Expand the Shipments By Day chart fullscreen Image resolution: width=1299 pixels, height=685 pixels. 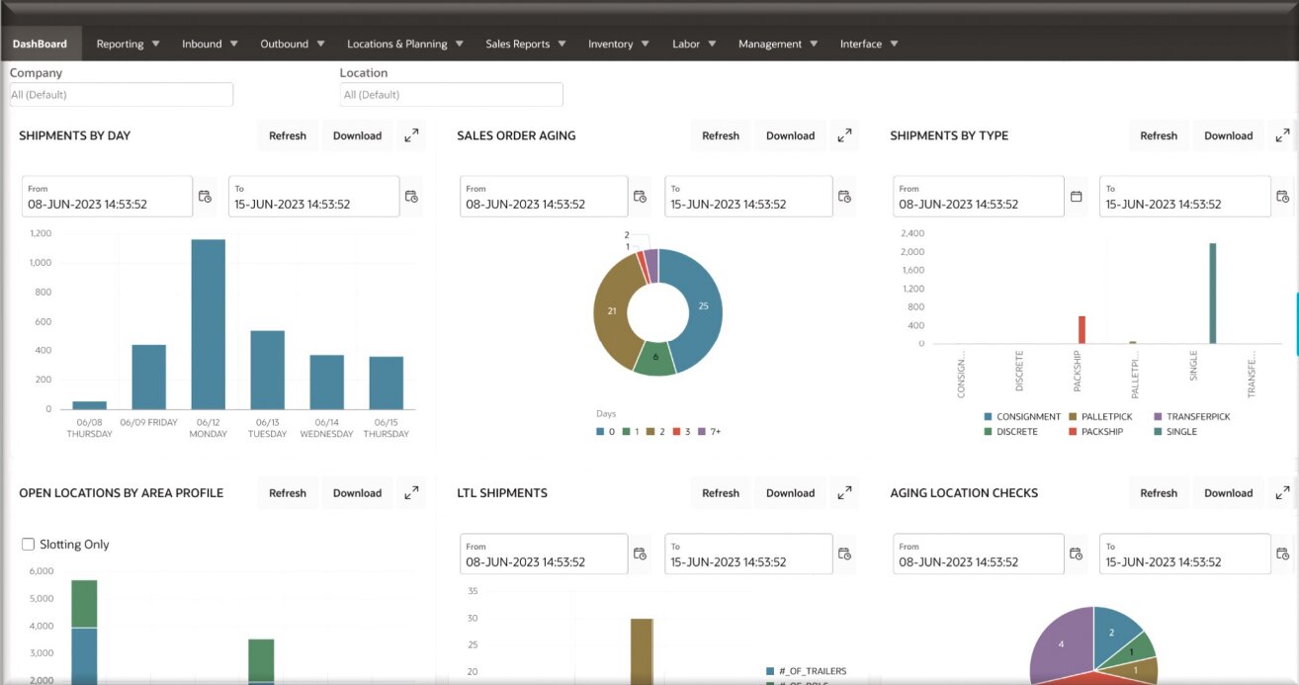(x=411, y=136)
